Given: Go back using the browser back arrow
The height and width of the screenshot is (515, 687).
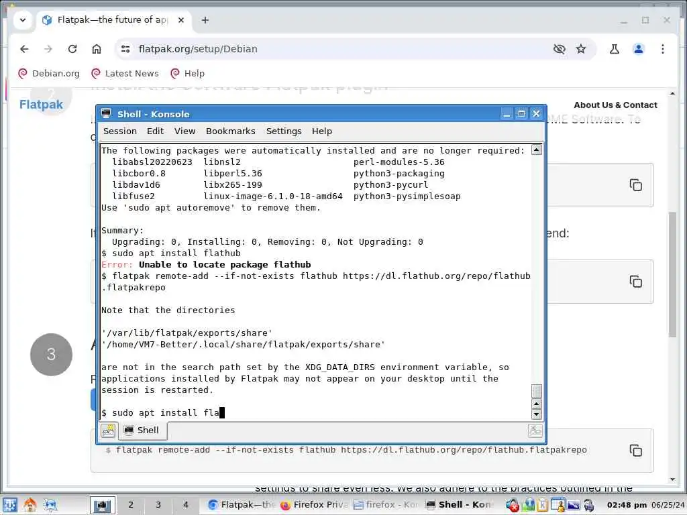Looking at the screenshot, I should [24, 49].
